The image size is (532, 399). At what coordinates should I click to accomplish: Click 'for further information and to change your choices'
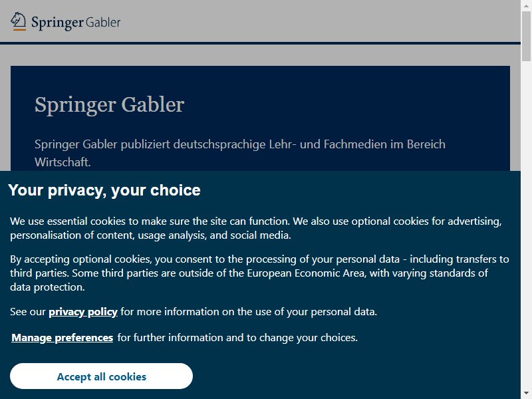click(x=237, y=338)
